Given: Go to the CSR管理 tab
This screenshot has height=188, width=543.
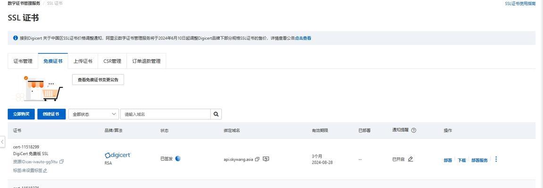Looking at the screenshot, I should point(112,62).
